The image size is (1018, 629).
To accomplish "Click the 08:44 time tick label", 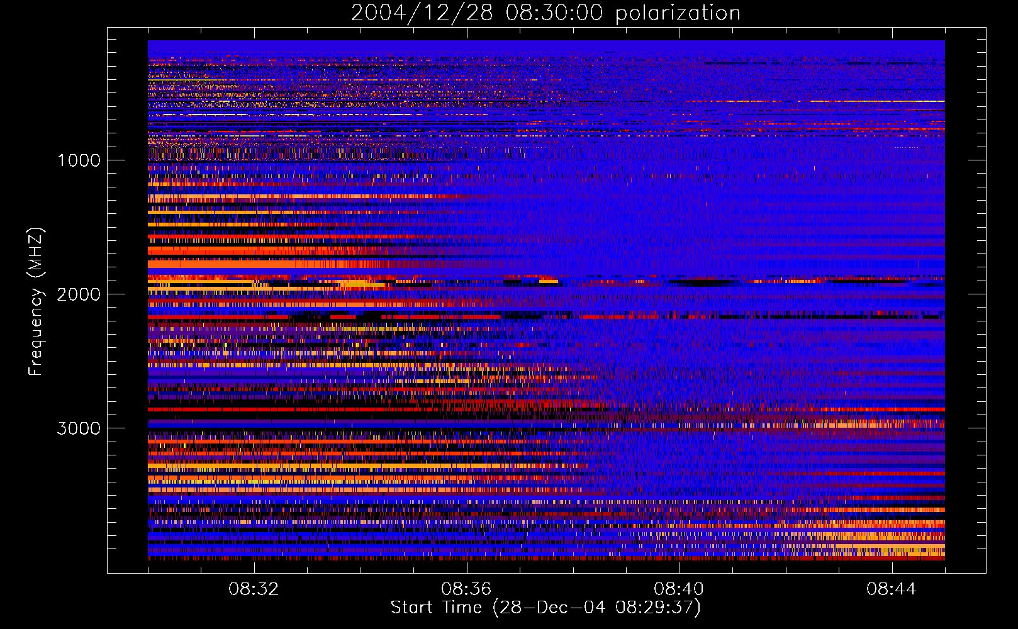I will [x=892, y=589].
